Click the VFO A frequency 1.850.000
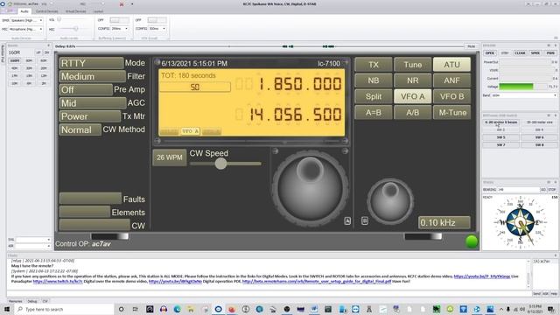 click(x=300, y=84)
